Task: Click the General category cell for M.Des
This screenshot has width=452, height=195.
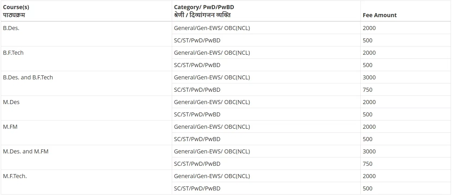Action: [x=212, y=102]
